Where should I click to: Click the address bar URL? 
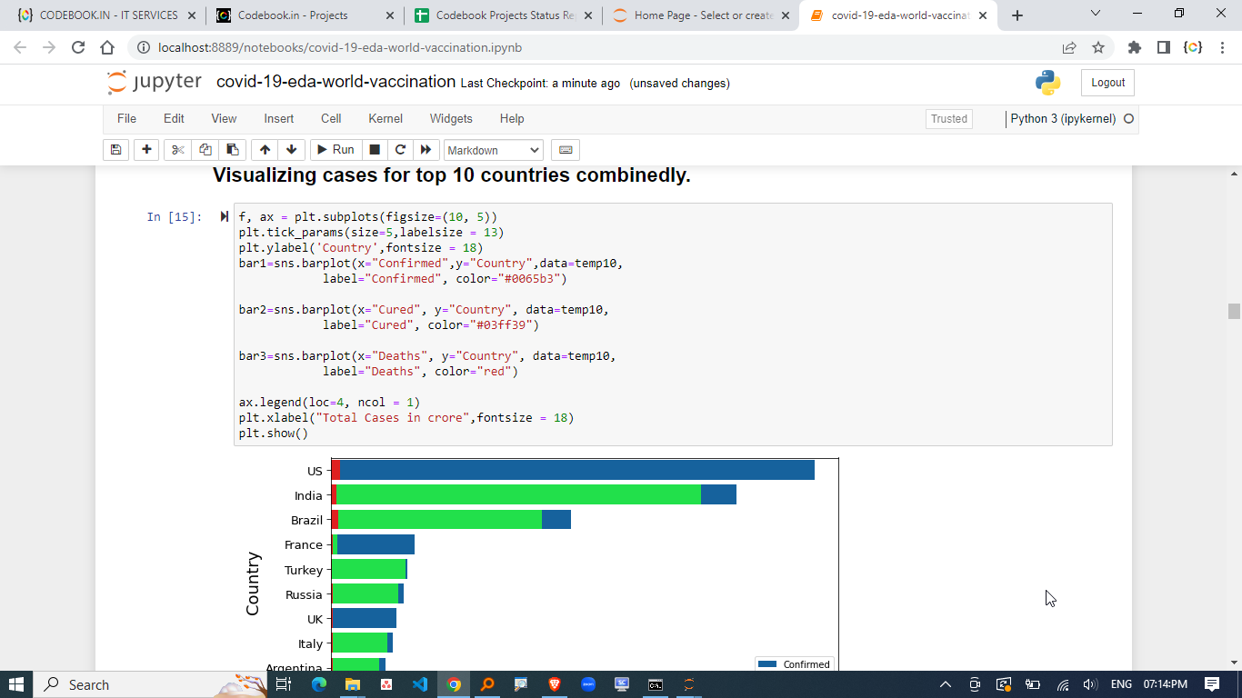[339, 47]
